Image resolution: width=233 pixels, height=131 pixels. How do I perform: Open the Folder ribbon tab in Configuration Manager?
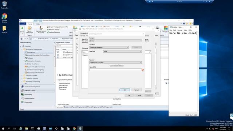37,24
